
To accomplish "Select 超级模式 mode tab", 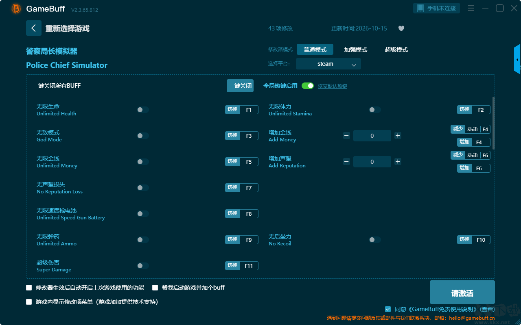I will (x=396, y=50).
